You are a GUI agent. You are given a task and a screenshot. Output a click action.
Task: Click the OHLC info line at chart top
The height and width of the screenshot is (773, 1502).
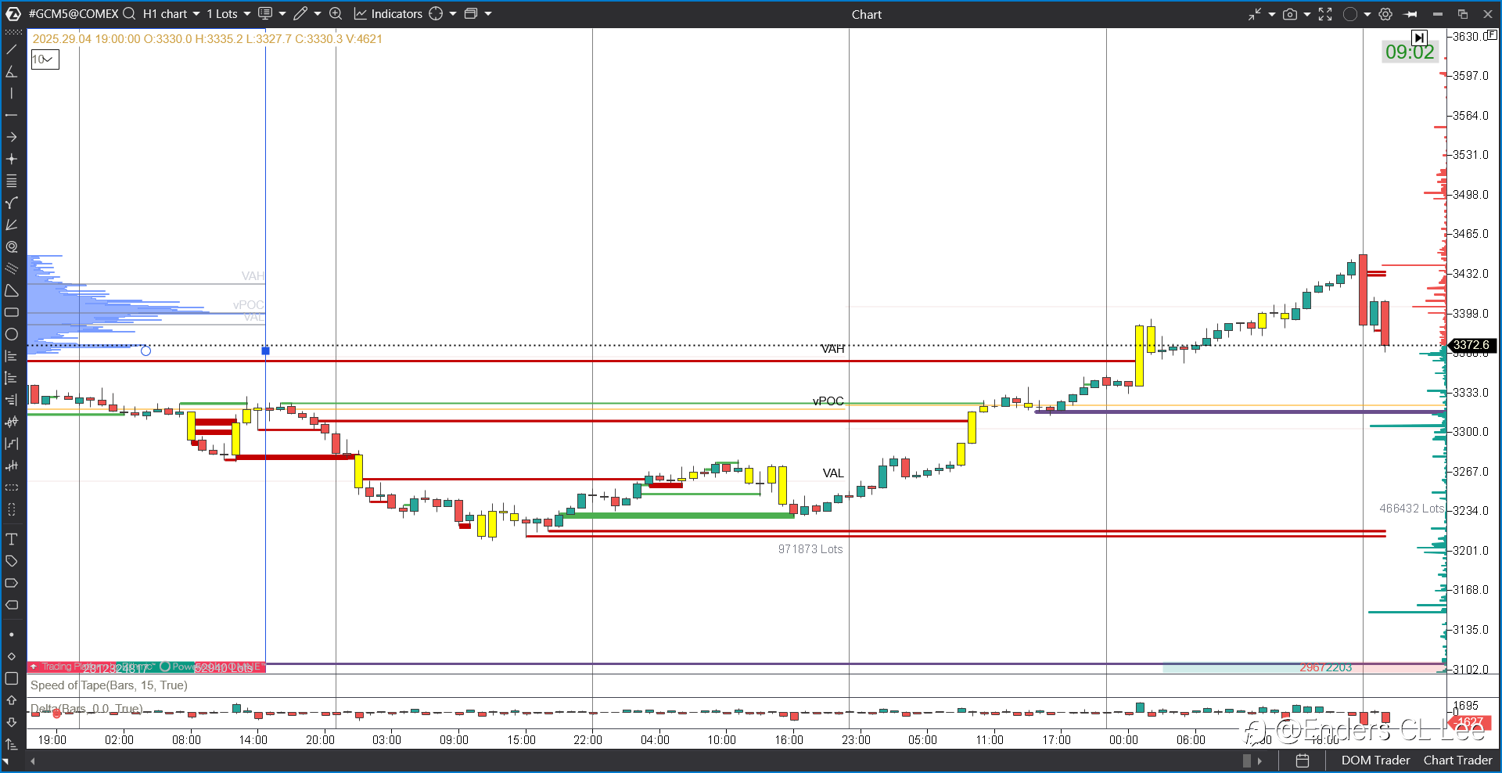(x=207, y=38)
